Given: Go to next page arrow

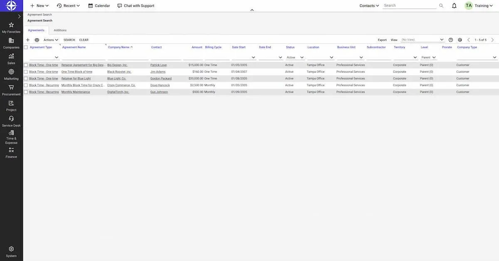Looking at the screenshot, I should (x=492, y=40).
